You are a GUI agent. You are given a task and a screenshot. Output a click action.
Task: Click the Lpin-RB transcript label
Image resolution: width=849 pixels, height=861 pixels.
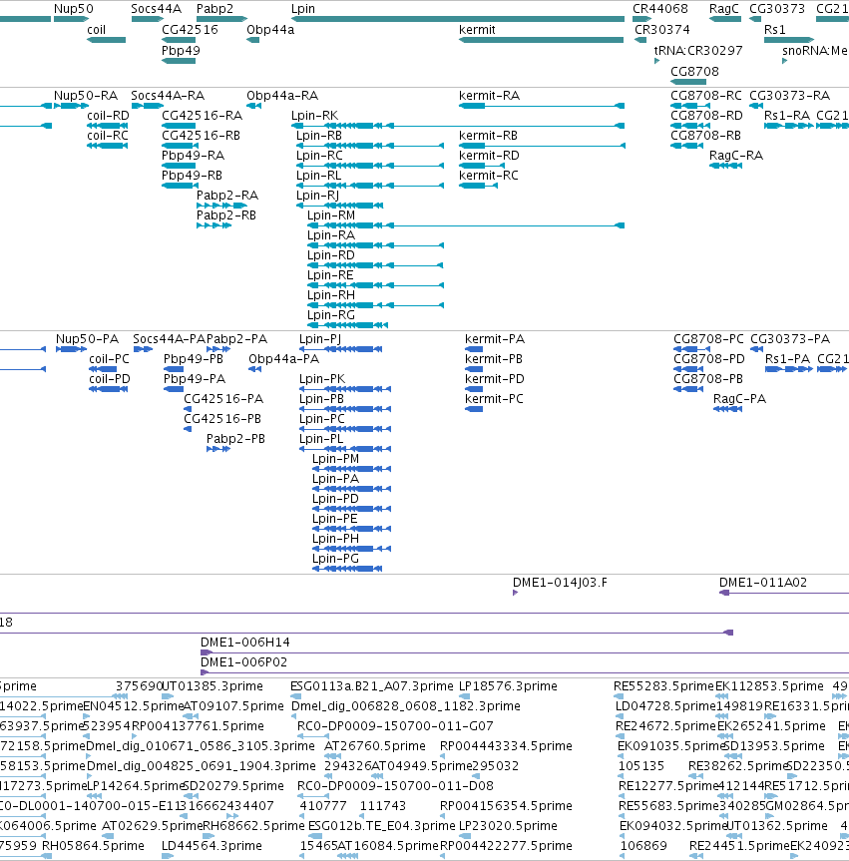coord(319,135)
